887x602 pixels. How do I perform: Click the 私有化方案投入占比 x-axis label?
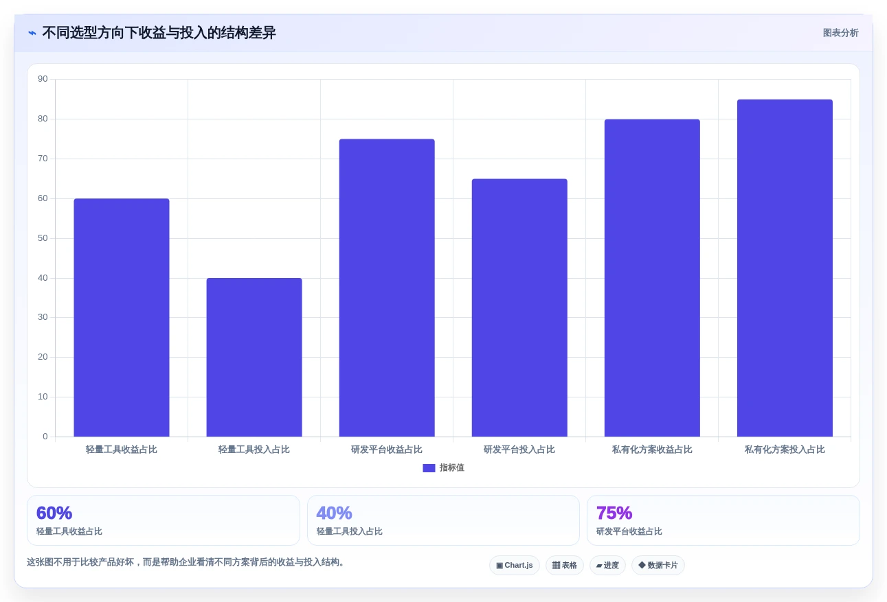(x=785, y=450)
